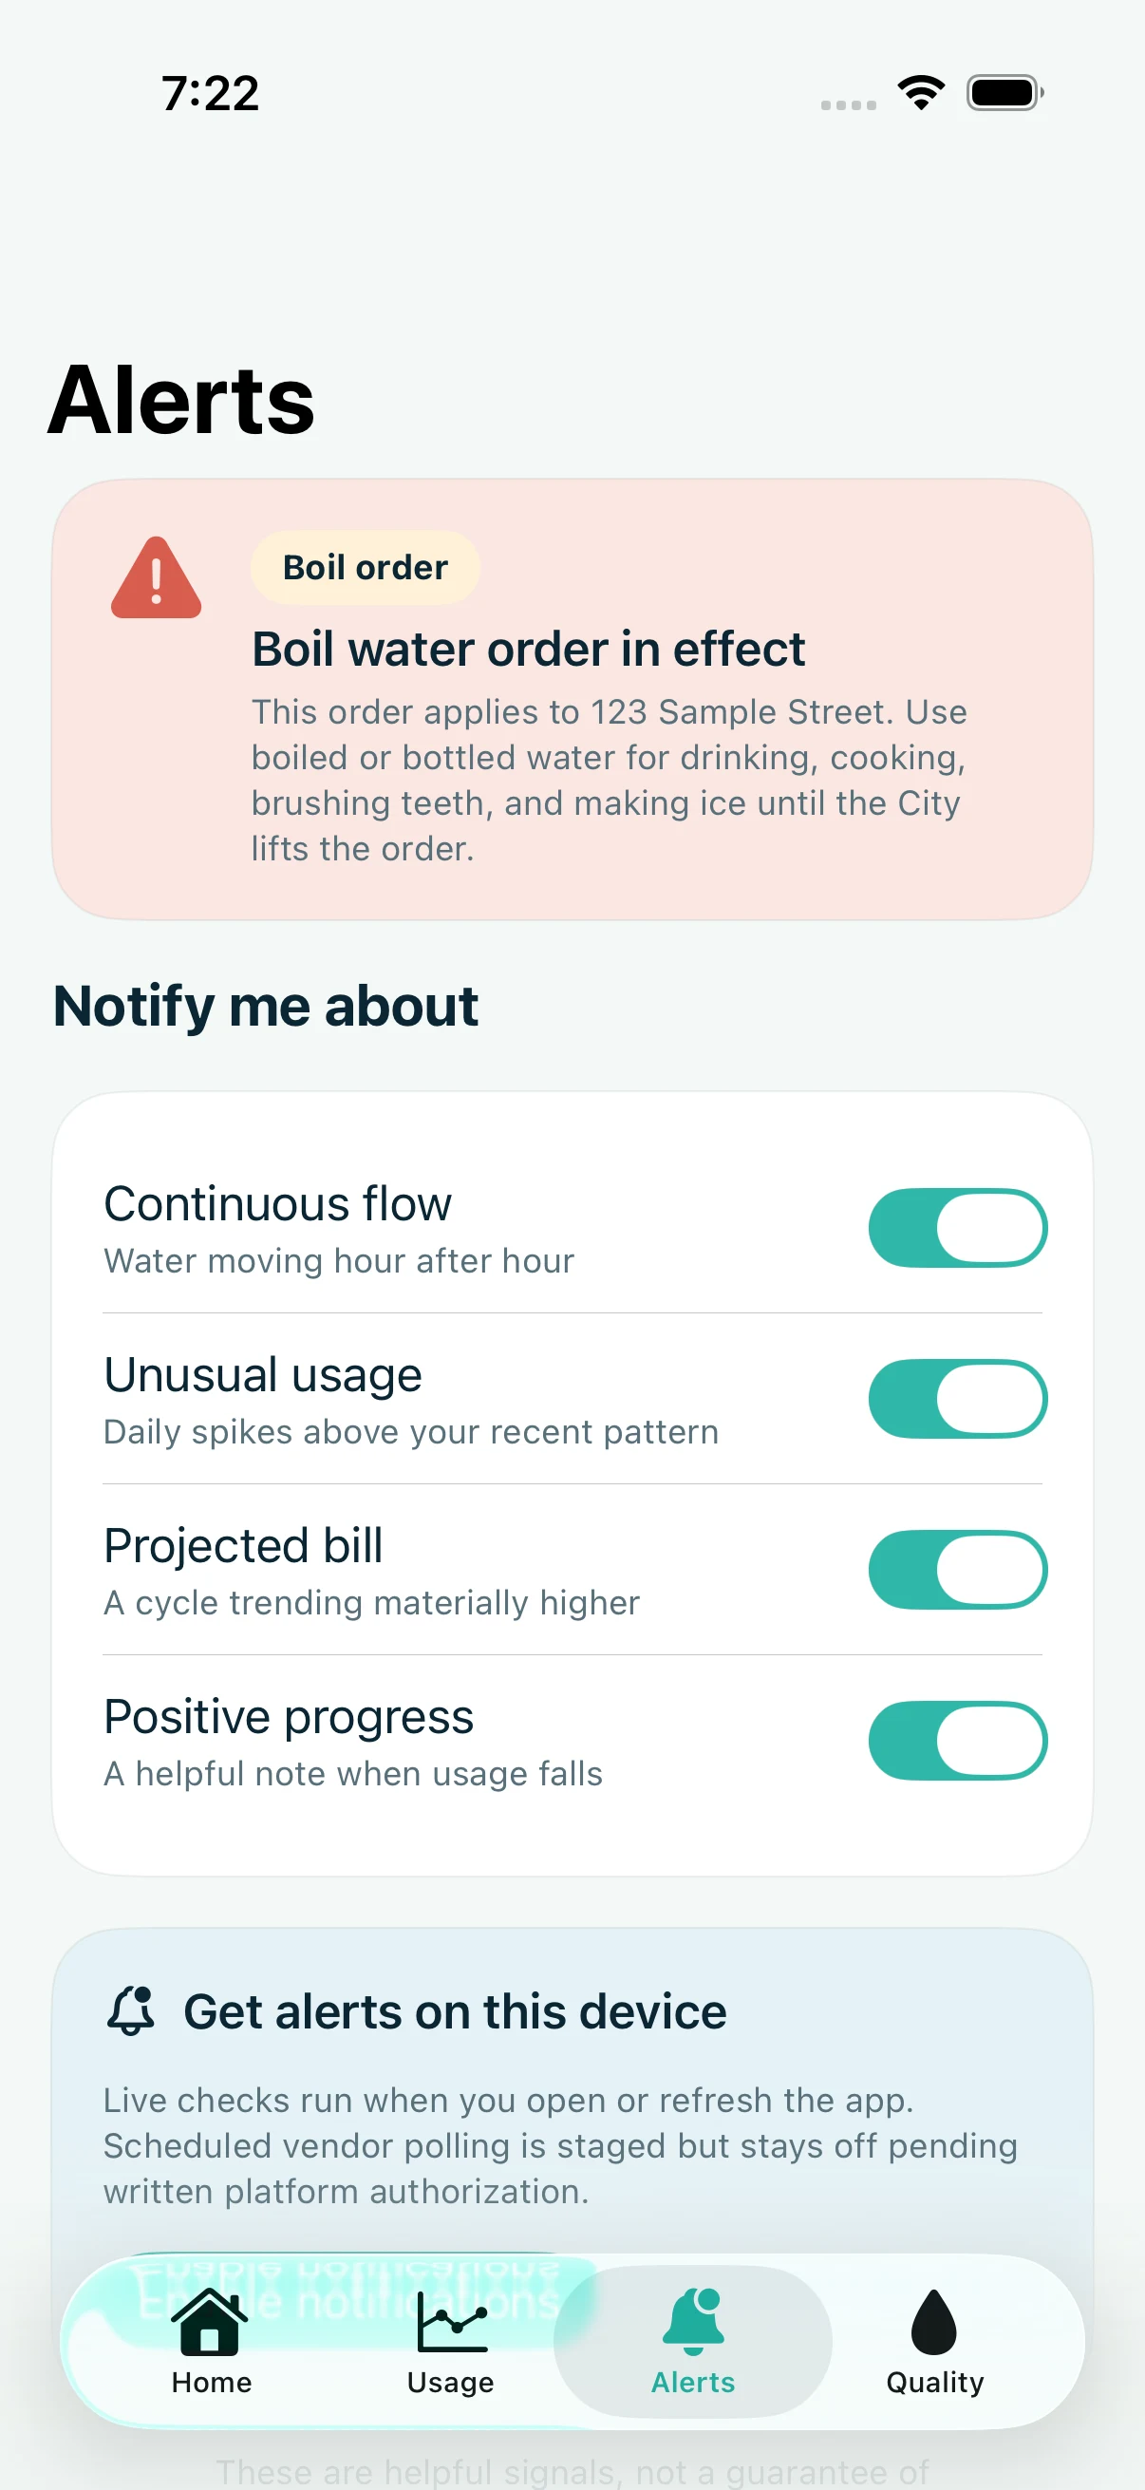The image size is (1145, 2490).
Task: Open the Home house icon
Action: 210,2322
